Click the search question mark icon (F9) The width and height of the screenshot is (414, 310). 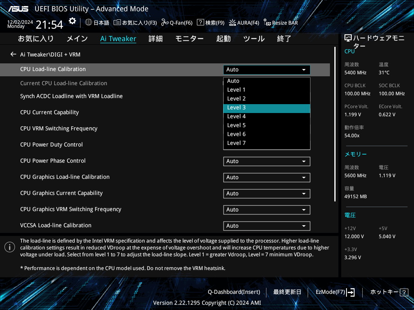201,23
